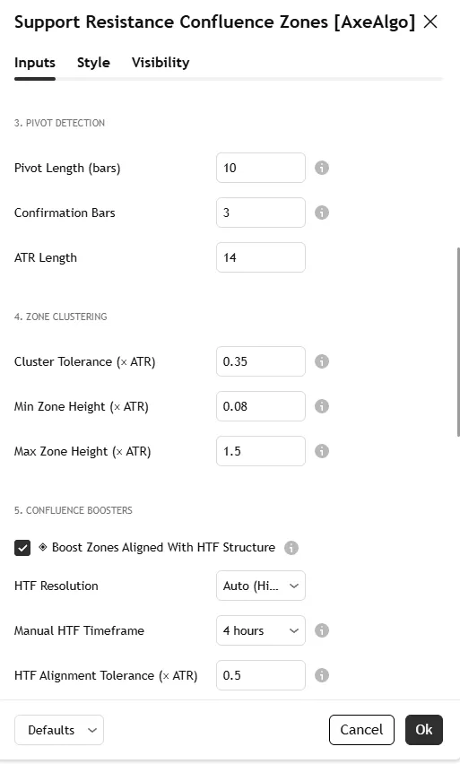The image size is (460, 764).
Task: Select the Inputs tab
Action: (x=35, y=63)
